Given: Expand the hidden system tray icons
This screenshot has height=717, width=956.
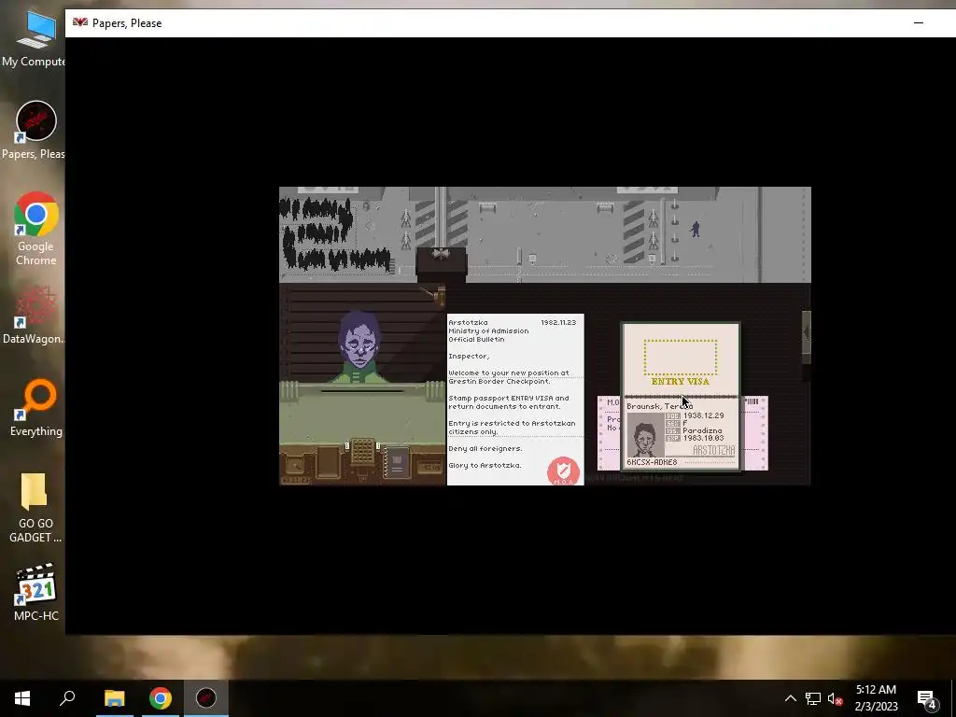Looking at the screenshot, I should (x=790, y=698).
